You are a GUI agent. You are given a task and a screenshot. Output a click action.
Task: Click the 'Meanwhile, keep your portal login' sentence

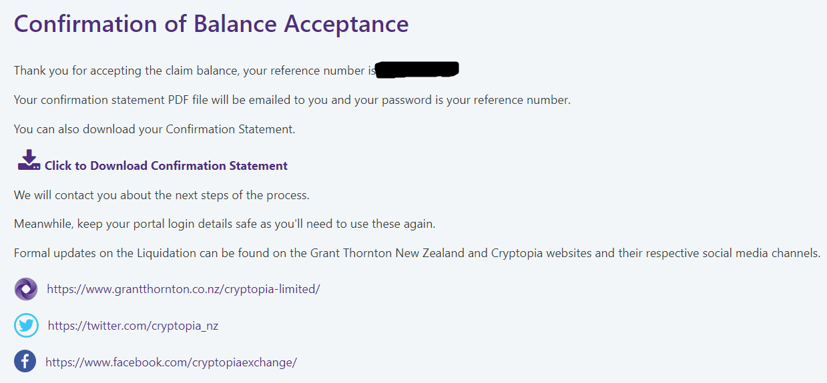coord(224,224)
